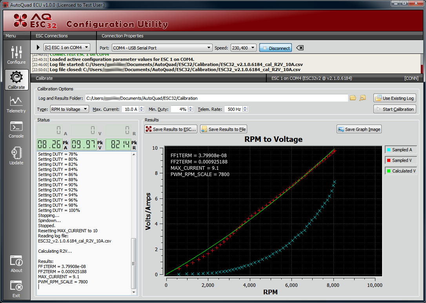
Task: Open the Configure section in sidebar
Action: (x=16, y=55)
